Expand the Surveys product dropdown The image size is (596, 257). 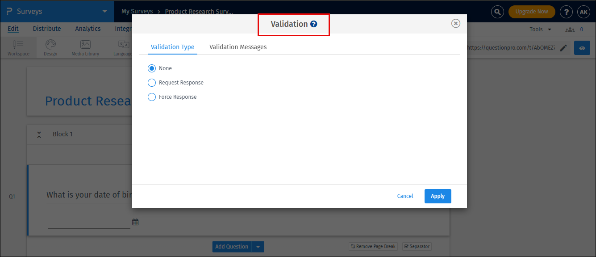104,11
